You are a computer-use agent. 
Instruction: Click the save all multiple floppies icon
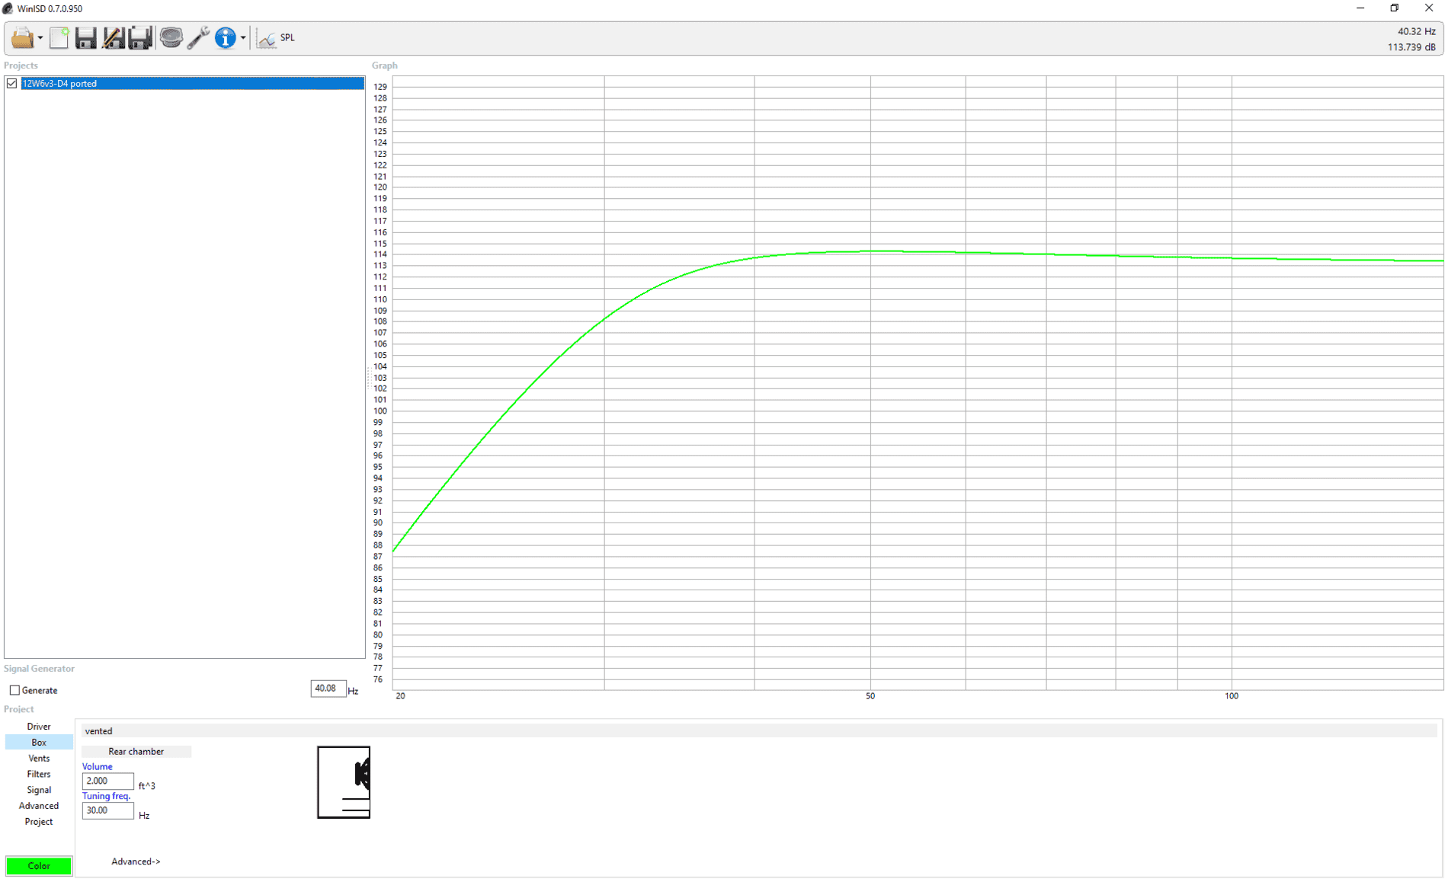(140, 37)
